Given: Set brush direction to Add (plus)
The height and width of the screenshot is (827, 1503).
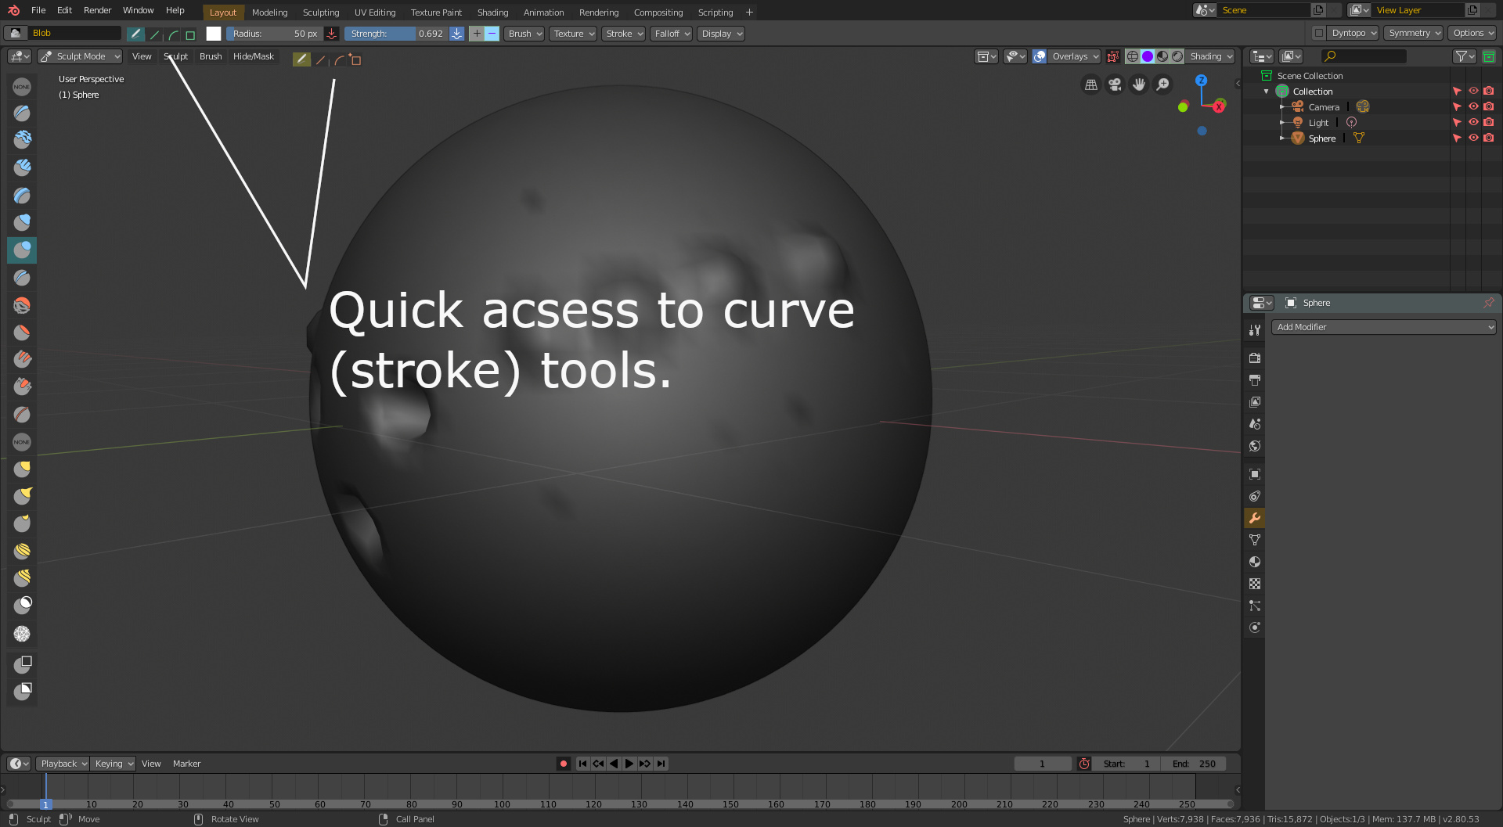Looking at the screenshot, I should [477, 34].
